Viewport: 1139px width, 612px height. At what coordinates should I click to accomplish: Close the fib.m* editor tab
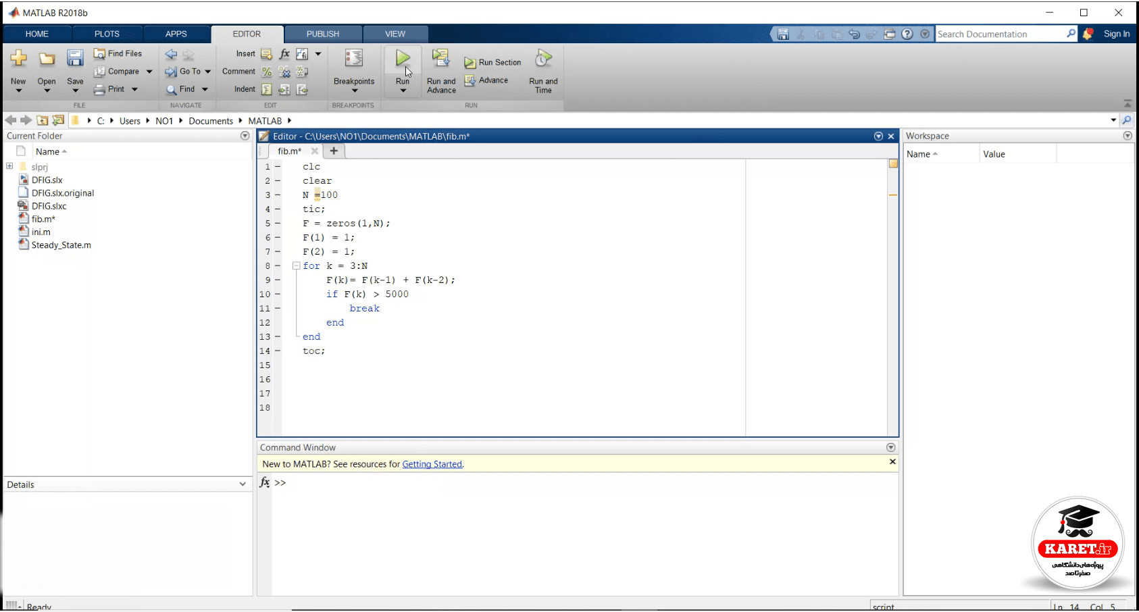coord(314,151)
